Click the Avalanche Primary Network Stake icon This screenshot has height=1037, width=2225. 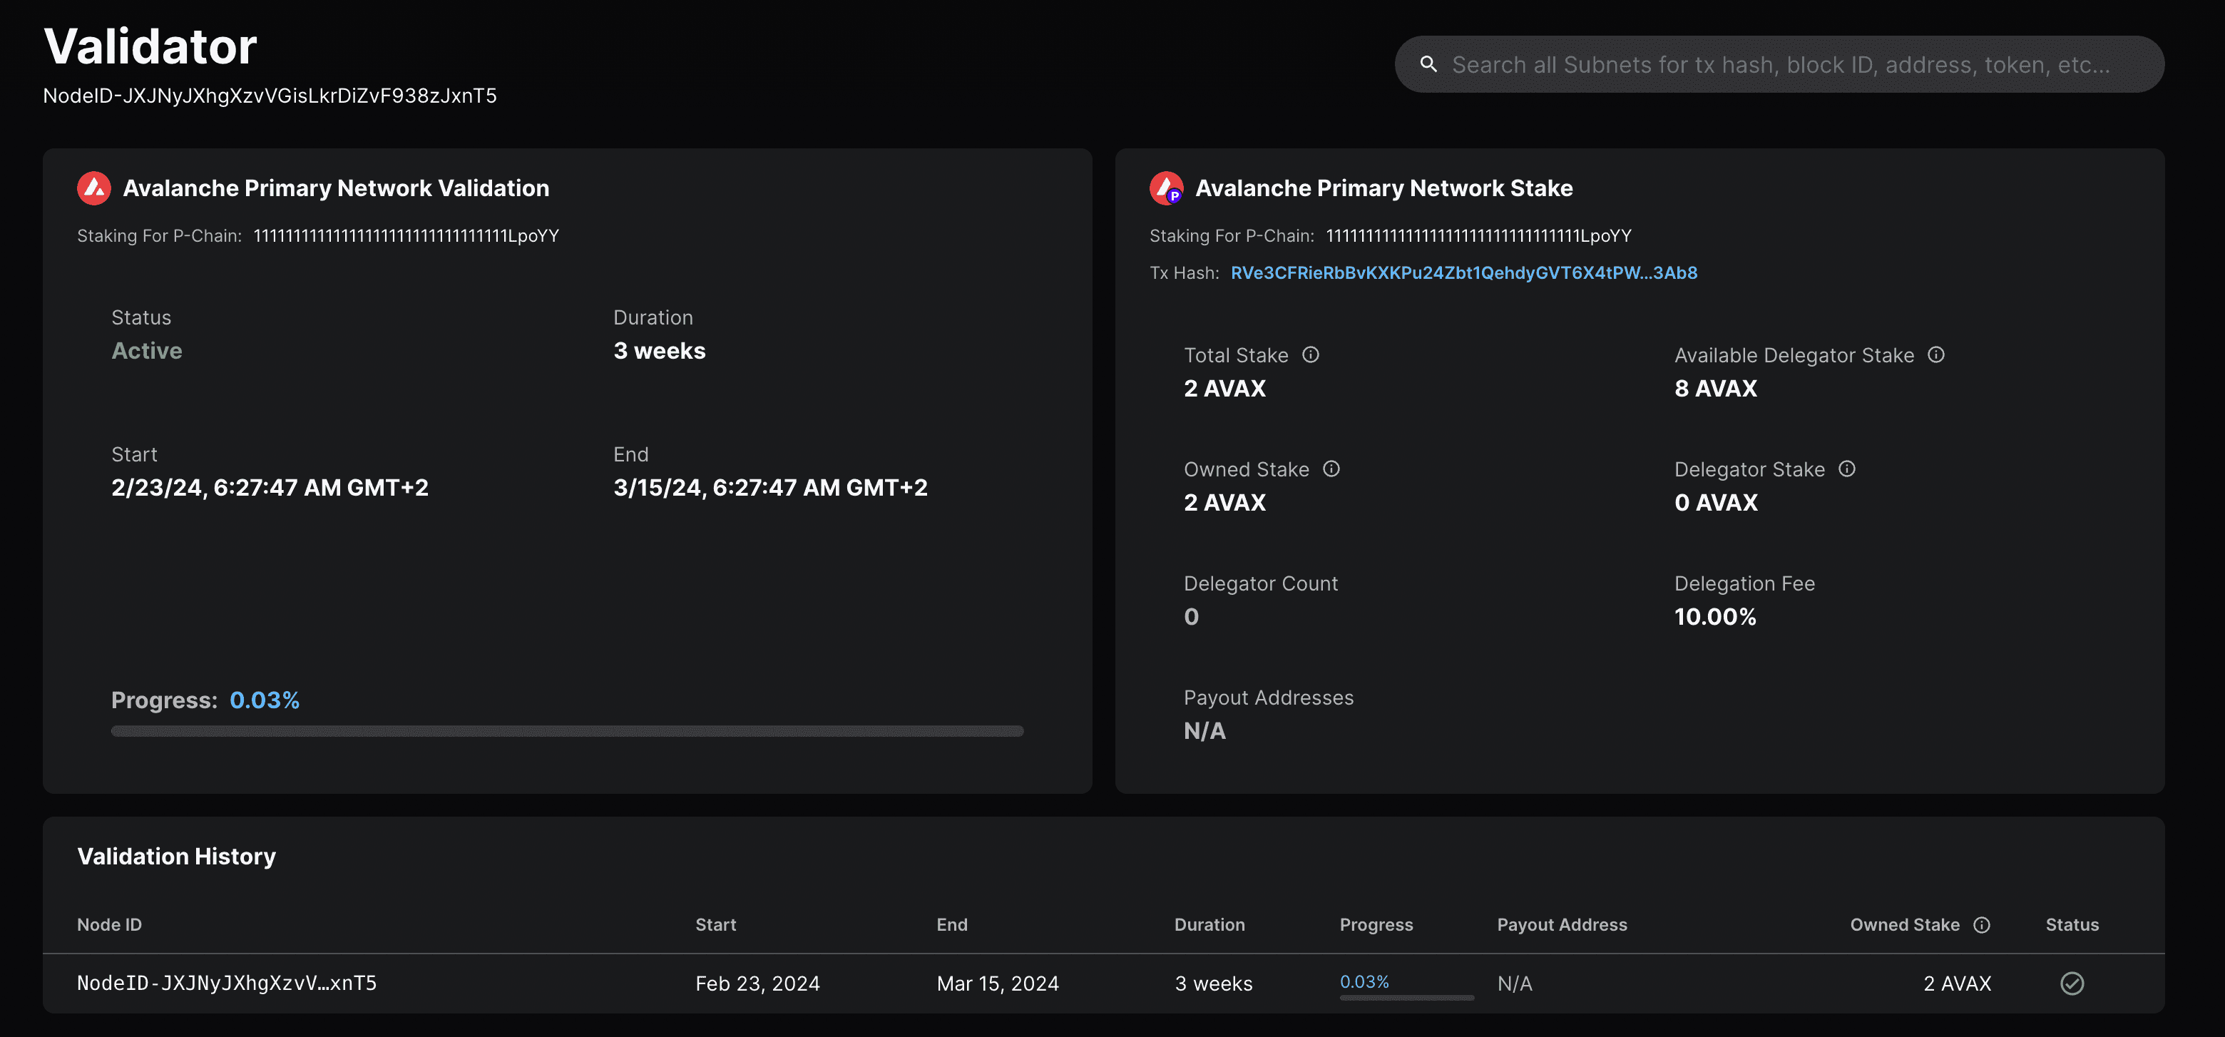coord(1167,188)
